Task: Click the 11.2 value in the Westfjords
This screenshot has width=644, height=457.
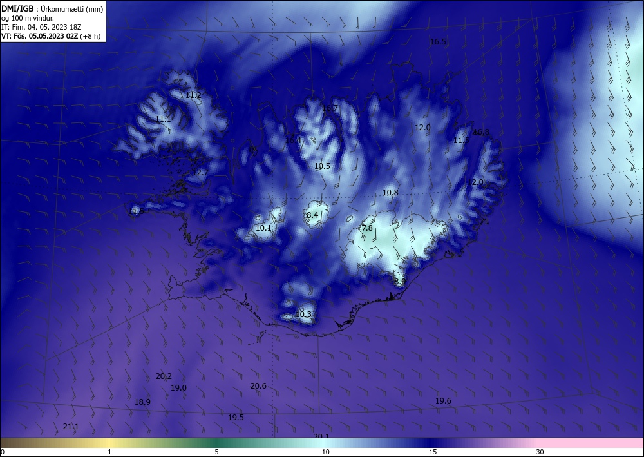Action: 193,95
